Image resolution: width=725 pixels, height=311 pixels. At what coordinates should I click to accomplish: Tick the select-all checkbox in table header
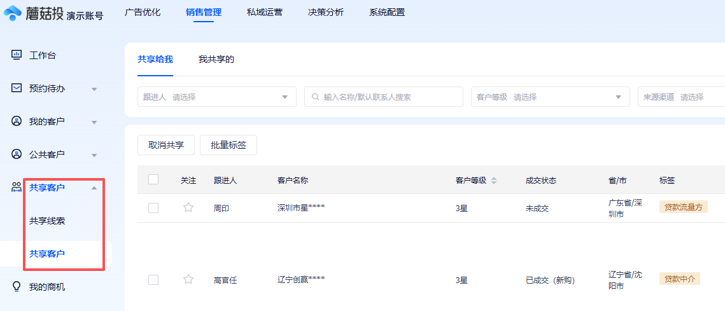pyautogui.click(x=153, y=179)
